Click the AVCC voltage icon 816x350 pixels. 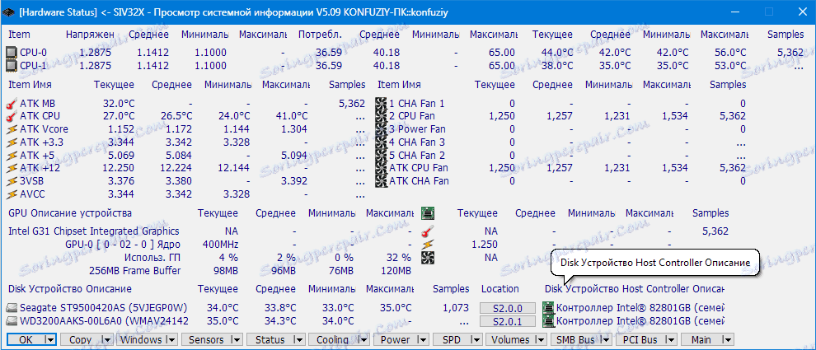pyautogui.click(x=11, y=194)
